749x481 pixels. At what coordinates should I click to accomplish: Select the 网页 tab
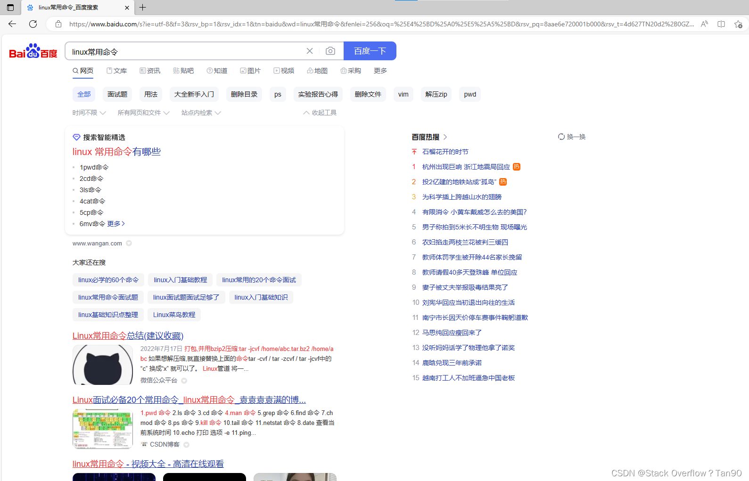83,71
